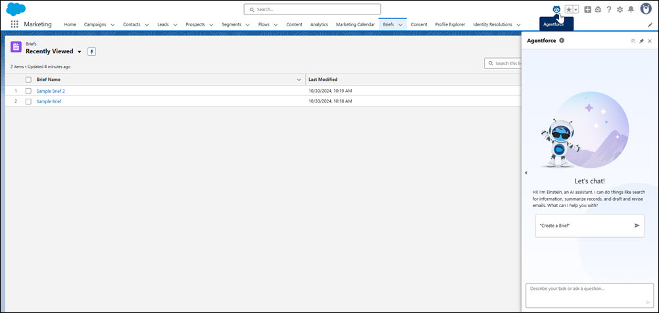Image resolution: width=659 pixels, height=313 pixels.
Task: Pin the Recently Viewed list view
Action: [x=91, y=52]
